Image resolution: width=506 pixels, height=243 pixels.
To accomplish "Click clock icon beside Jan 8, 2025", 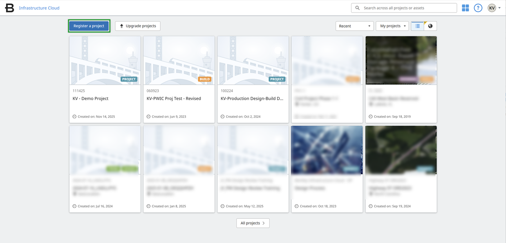I will coord(148,206).
